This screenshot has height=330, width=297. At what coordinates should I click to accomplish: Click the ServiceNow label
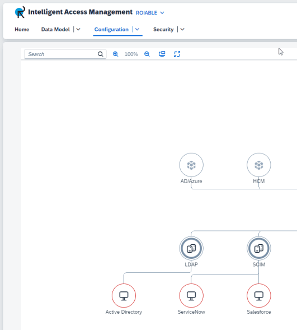click(191, 312)
